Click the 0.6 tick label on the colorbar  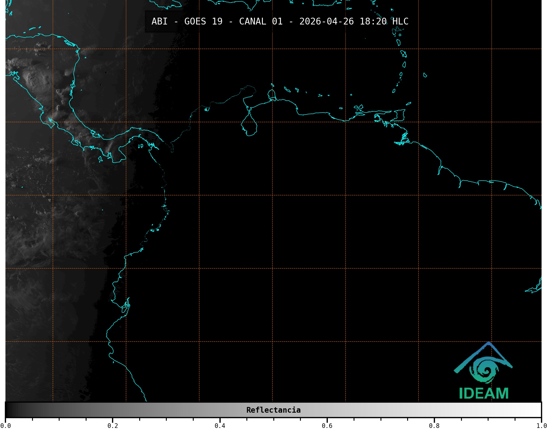click(327, 426)
